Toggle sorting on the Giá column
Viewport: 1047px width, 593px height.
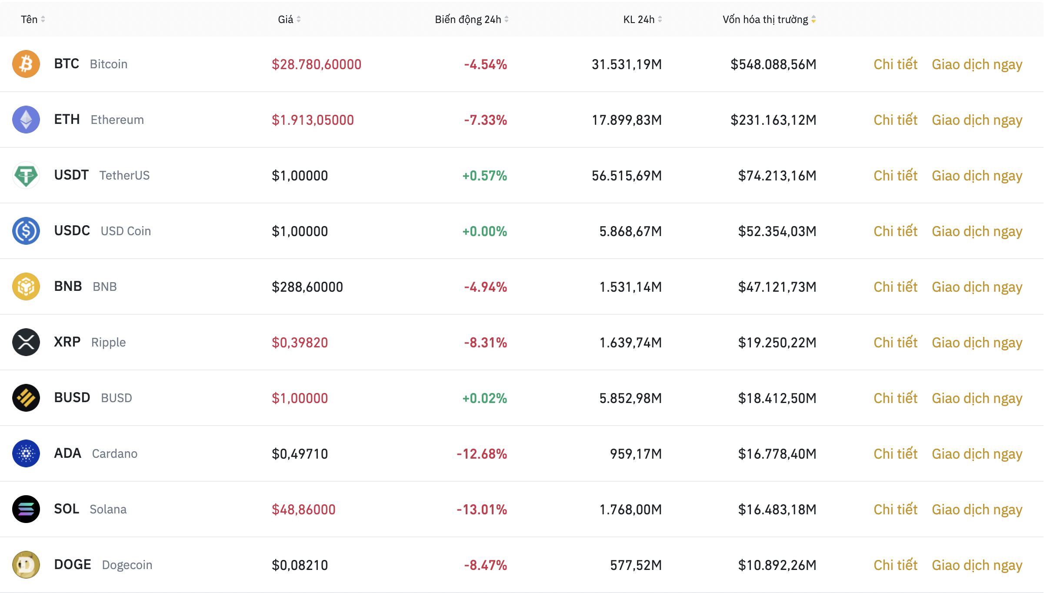point(298,19)
